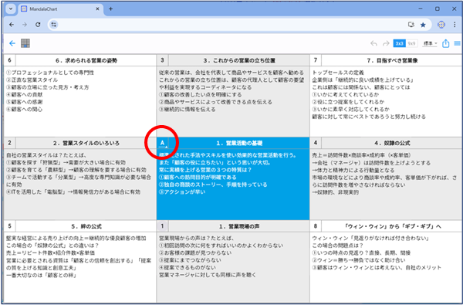Select the cell number 4 box

[x=316, y=143]
